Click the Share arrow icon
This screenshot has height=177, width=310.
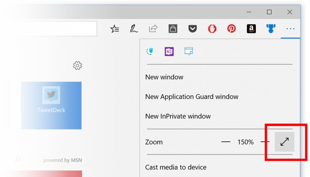coord(153,29)
